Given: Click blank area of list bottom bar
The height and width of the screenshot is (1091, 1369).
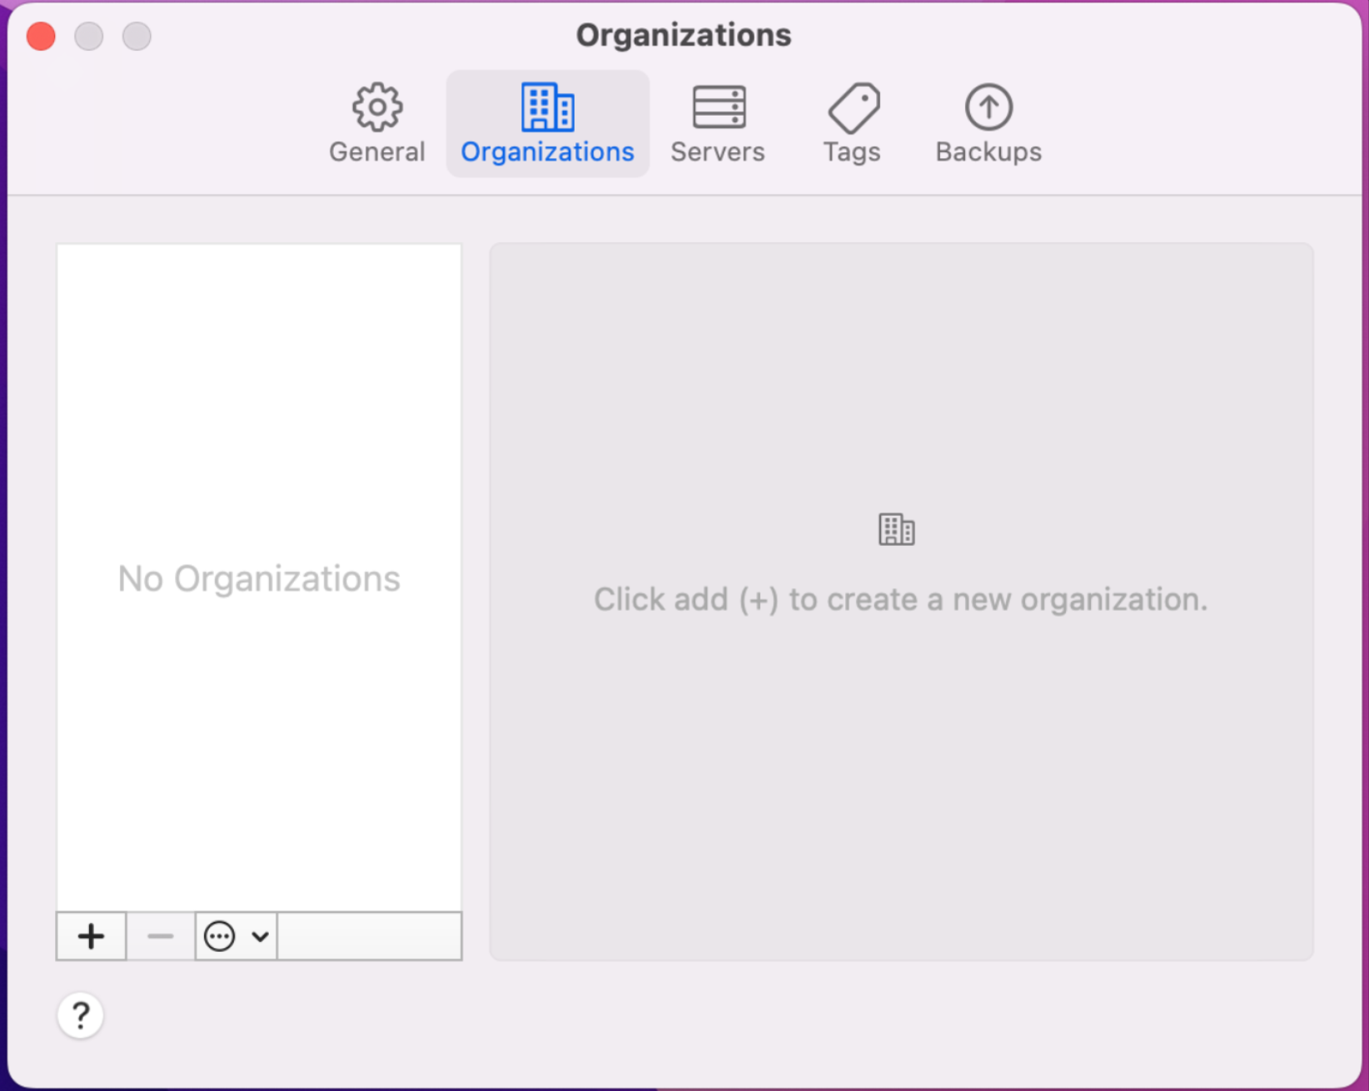Looking at the screenshot, I should coord(369,936).
